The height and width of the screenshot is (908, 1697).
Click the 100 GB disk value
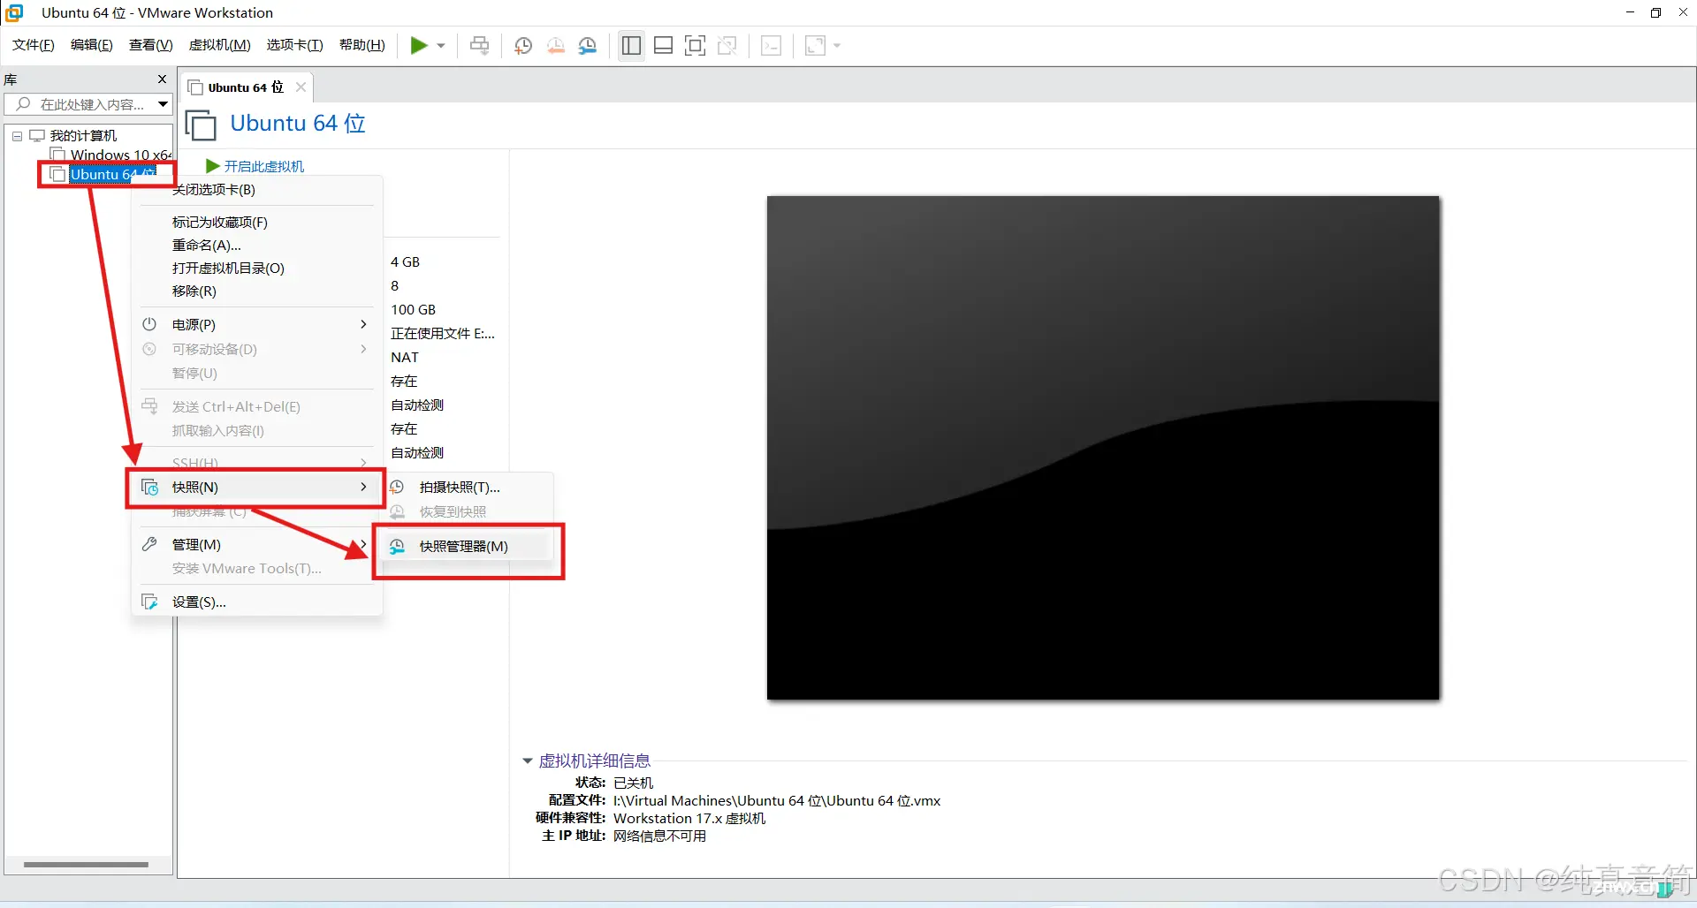point(414,310)
